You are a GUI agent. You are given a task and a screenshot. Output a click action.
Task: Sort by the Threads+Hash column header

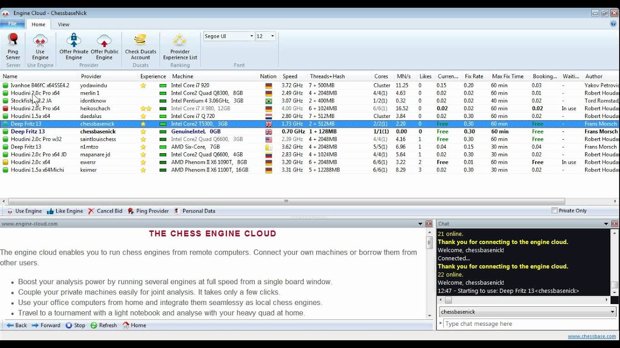coord(339,76)
